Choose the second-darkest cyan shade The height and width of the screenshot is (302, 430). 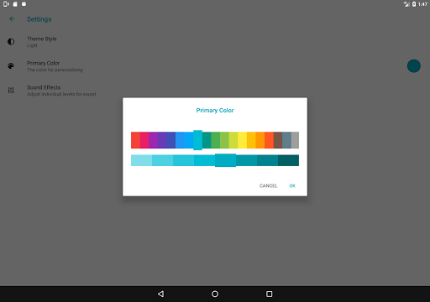point(267,160)
